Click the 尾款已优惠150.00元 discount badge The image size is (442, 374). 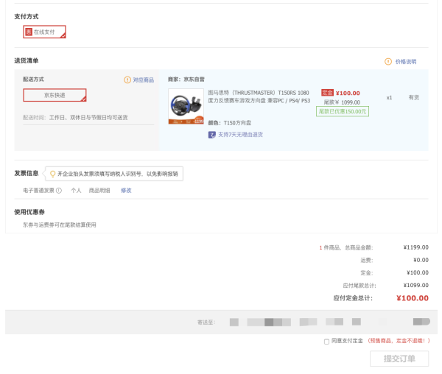343,111
